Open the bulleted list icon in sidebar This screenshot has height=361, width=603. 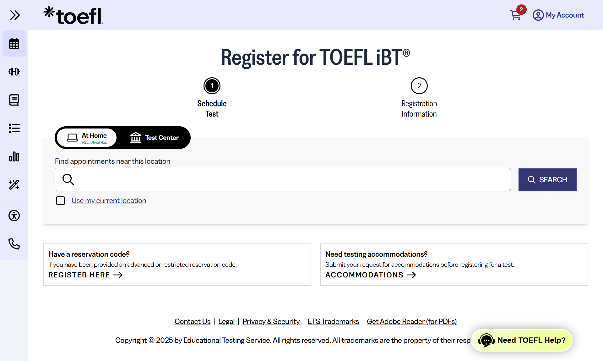pos(14,128)
